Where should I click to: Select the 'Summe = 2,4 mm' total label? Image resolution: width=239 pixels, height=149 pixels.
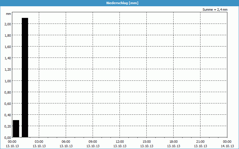pos(215,10)
